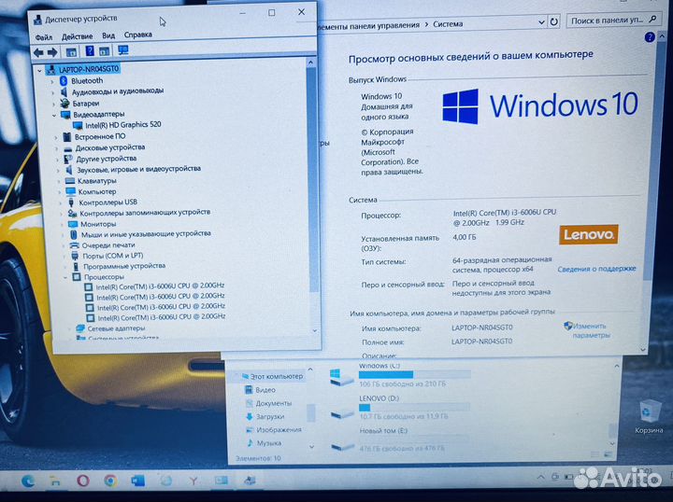This screenshot has width=673, height=502.
Task: Select the Порты (COM и LPT) icon
Action: 75,256
